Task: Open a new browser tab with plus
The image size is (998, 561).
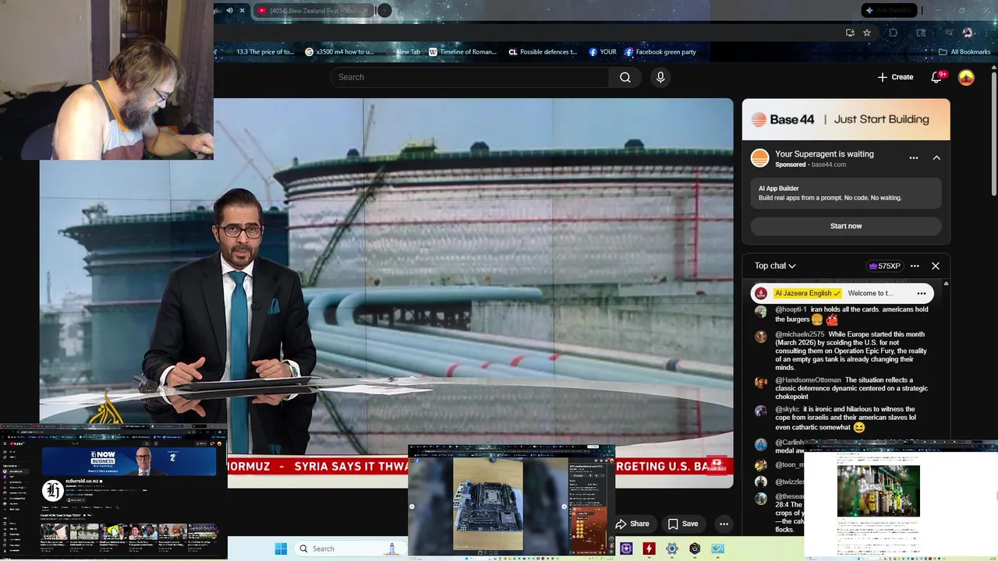Action: (384, 10)
